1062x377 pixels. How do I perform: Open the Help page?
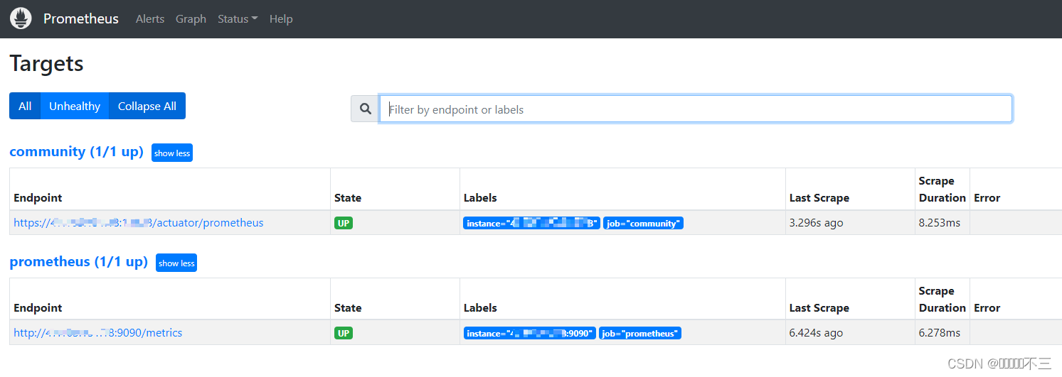(x=281, y=19)
